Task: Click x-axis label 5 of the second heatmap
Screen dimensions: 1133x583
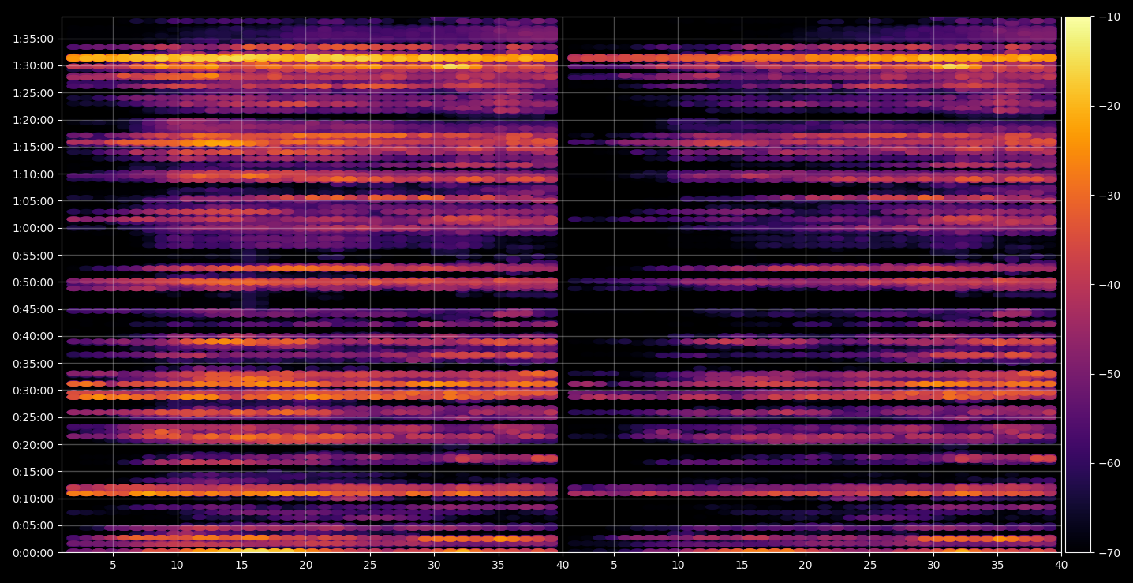Action: tap(614, 565)
